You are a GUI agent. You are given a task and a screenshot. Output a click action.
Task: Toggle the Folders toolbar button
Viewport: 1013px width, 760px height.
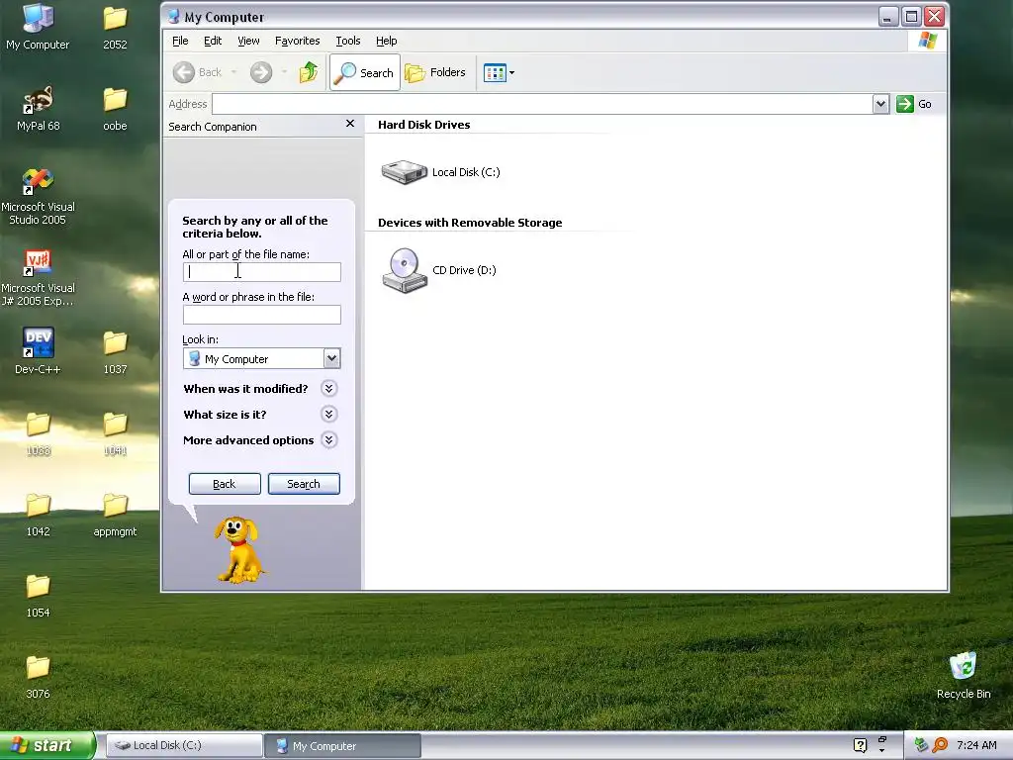(435, 72)
